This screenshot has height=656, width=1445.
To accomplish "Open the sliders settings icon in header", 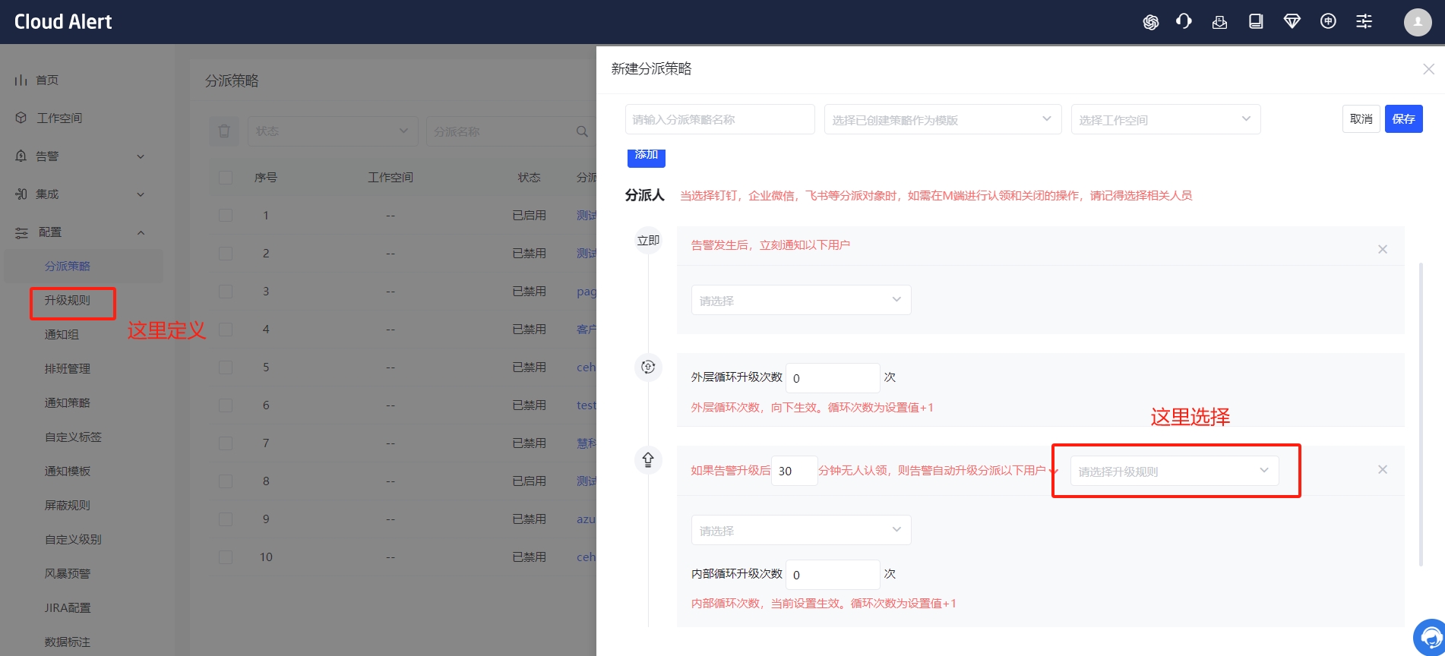I will (1364, 21).
